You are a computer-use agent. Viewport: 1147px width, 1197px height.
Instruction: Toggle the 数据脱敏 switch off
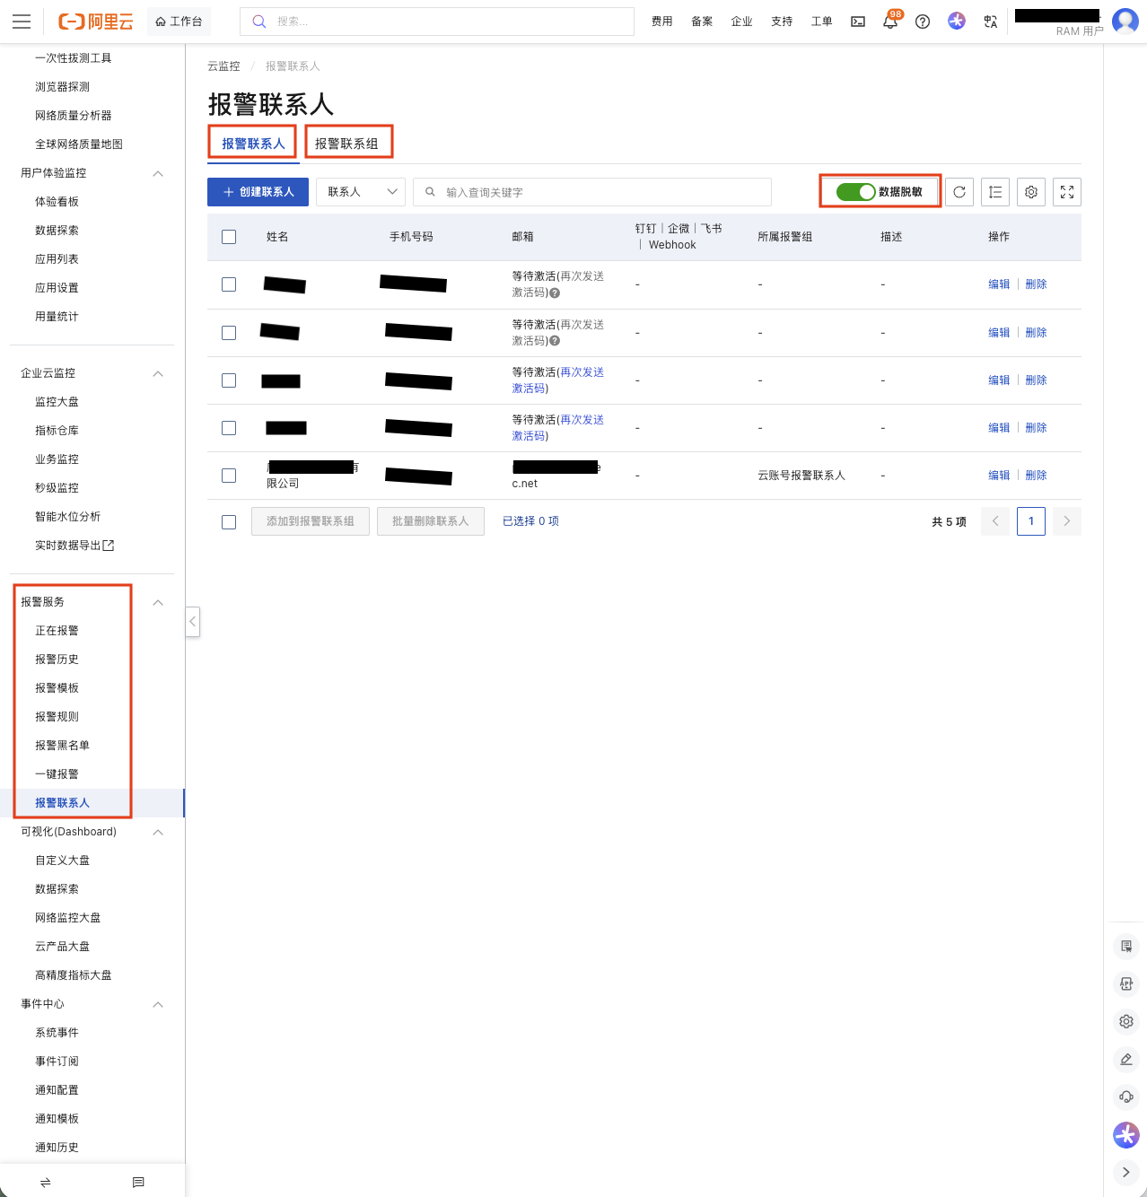(855, 192)
